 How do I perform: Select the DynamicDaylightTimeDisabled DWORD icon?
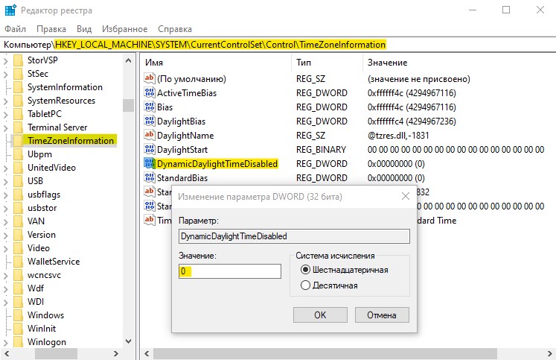[x=150, y=164]
